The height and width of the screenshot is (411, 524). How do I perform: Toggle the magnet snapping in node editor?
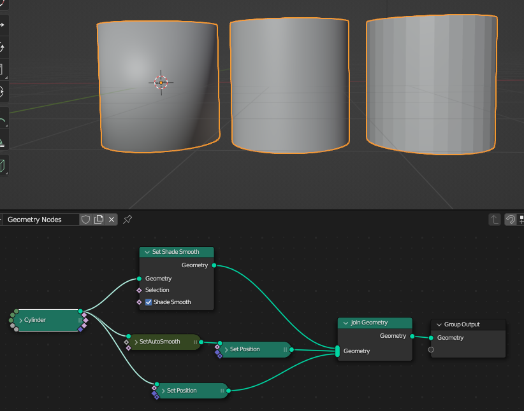[510, 219]
